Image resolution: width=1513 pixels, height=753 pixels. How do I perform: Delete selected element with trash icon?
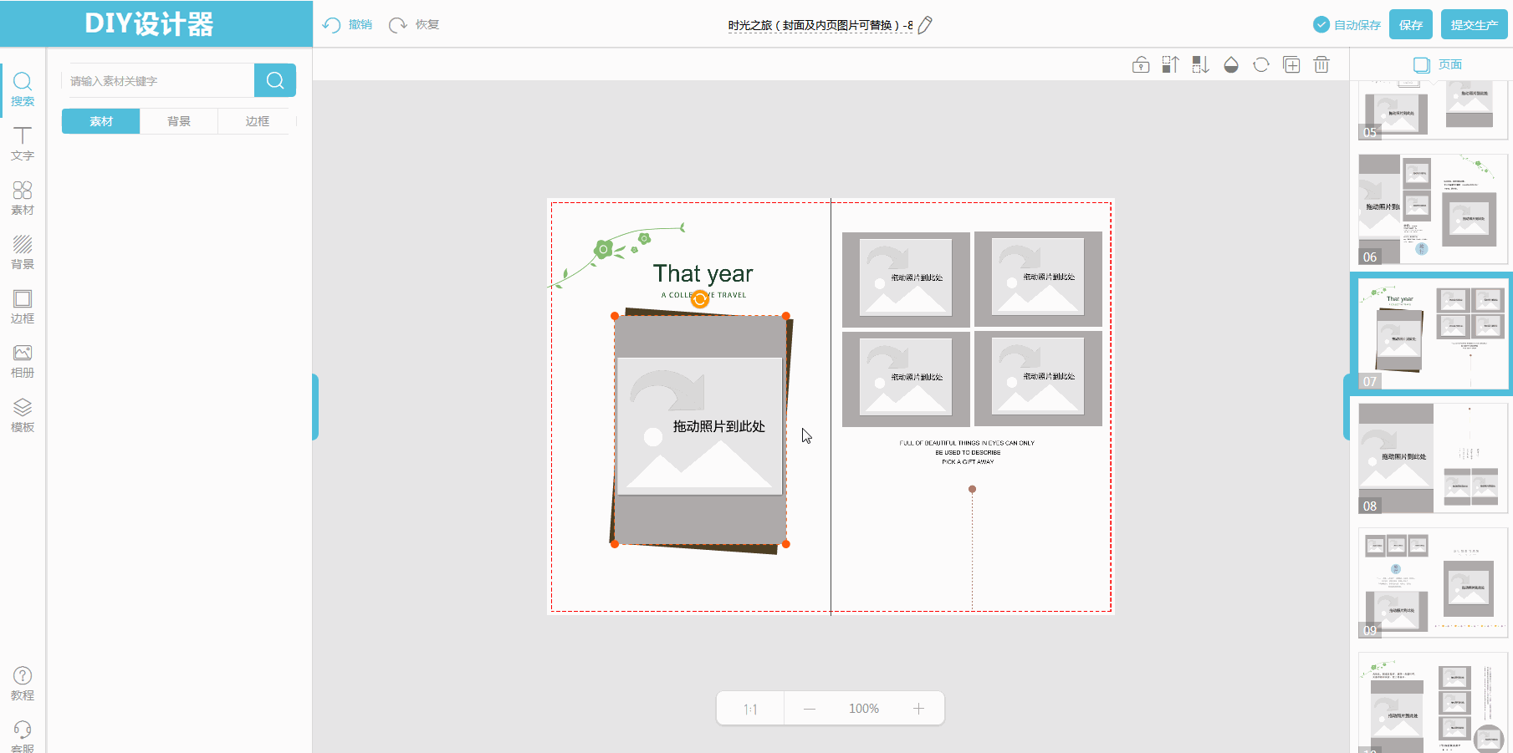1321,65
